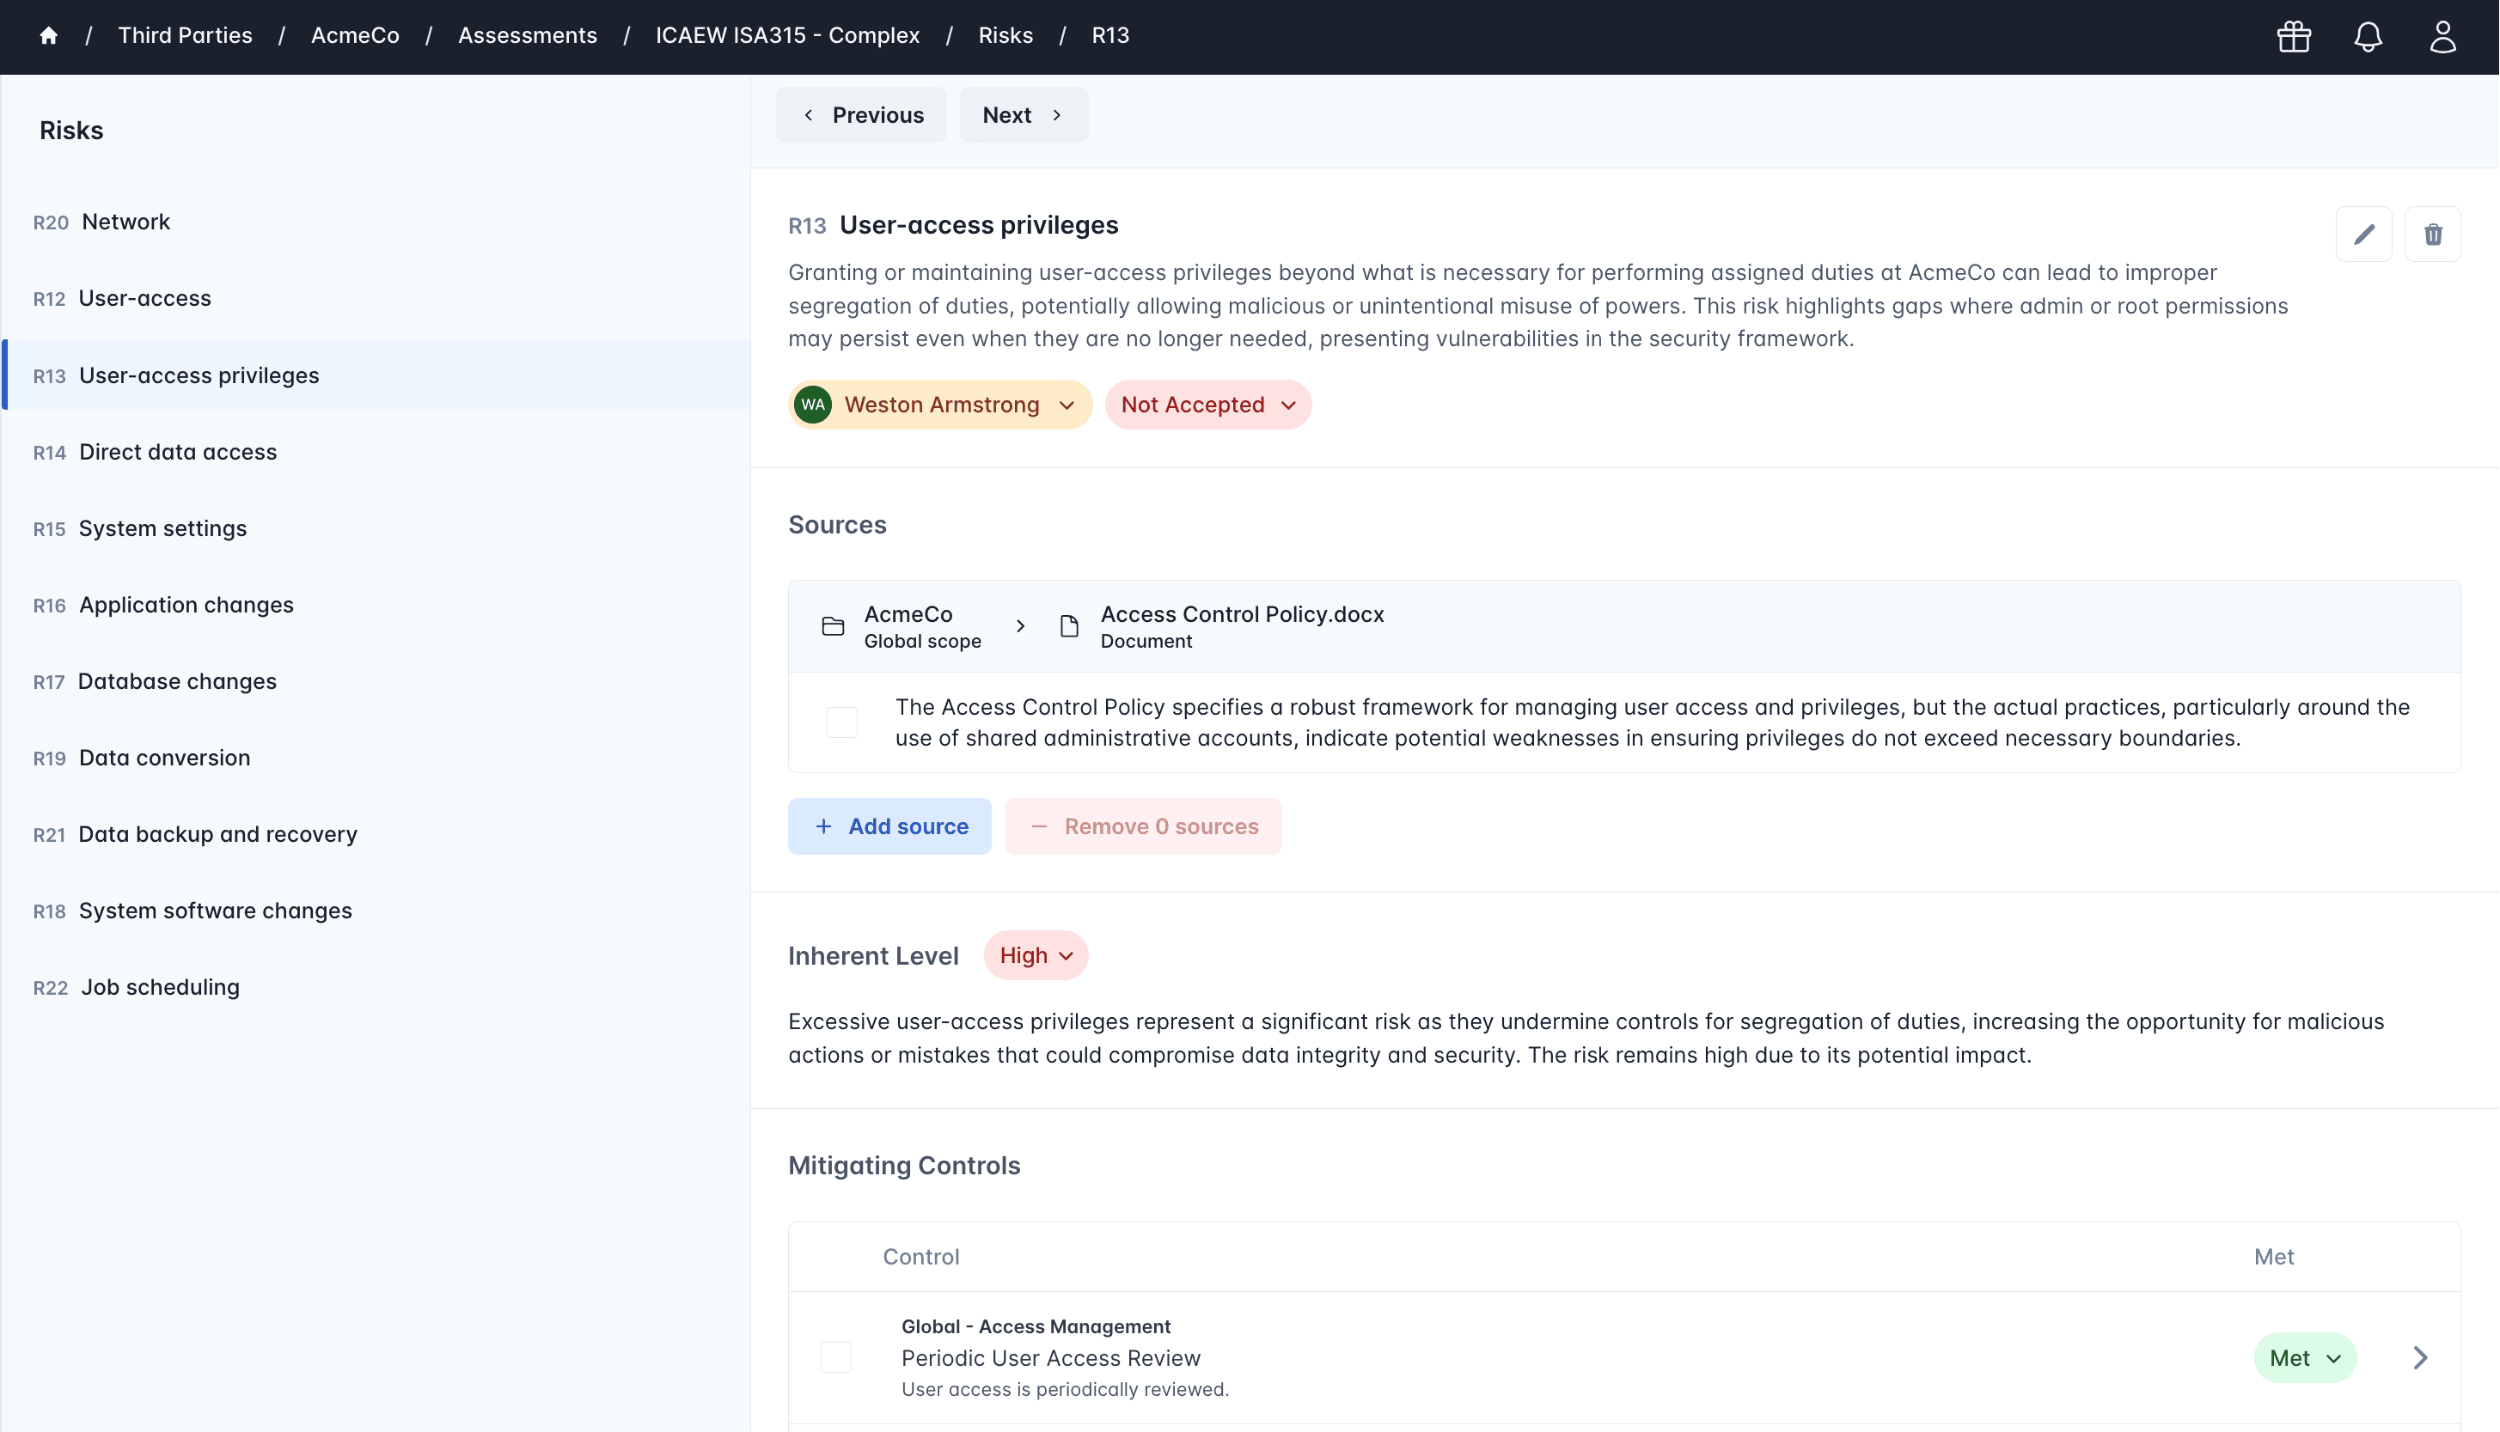This screenshot has width=2500, height=1432.
Task: Click the home icon in breadcrumb
Action: point(48,36)
